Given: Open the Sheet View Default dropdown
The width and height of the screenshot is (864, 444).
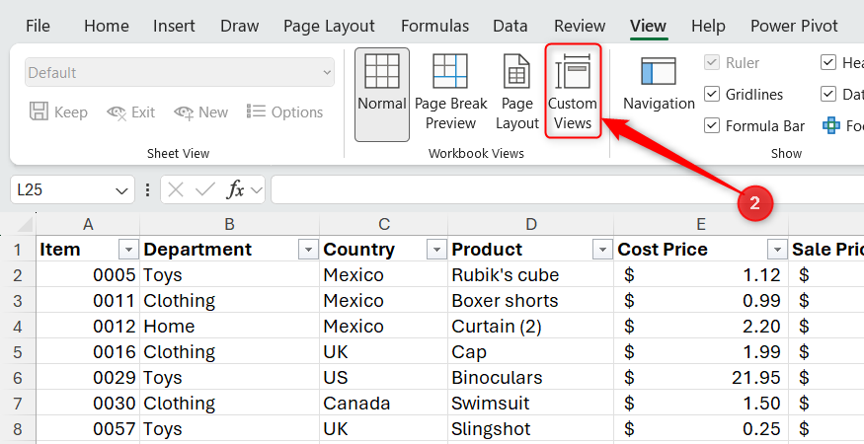Looking at the screenshot, I should coord(179,73).
